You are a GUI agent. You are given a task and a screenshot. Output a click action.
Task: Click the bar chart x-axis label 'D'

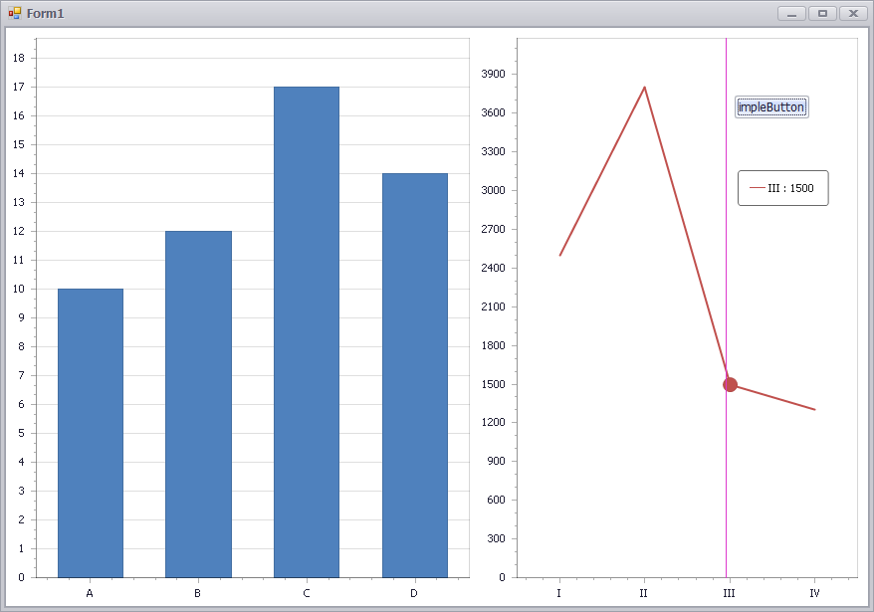(413, 594)
